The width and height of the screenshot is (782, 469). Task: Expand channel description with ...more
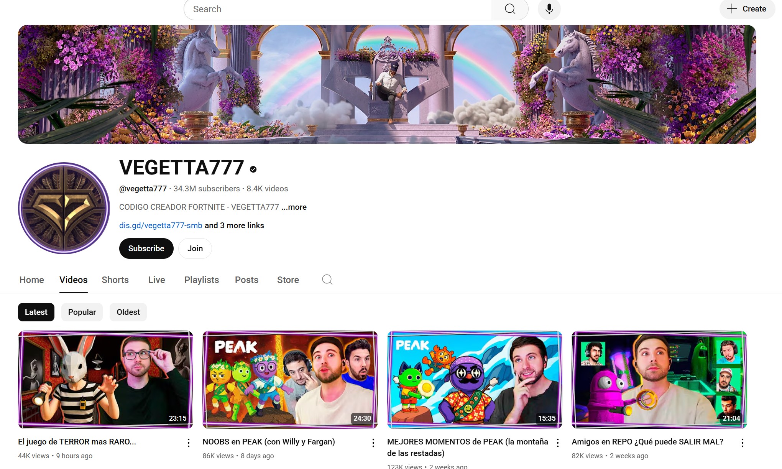tap(294, 207)
